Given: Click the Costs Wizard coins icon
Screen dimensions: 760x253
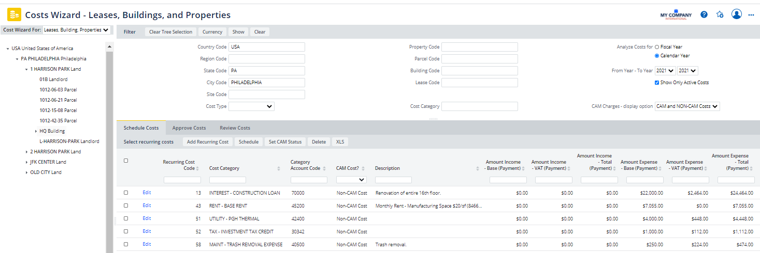Looking at the screenshot, I should pos(14,15).
